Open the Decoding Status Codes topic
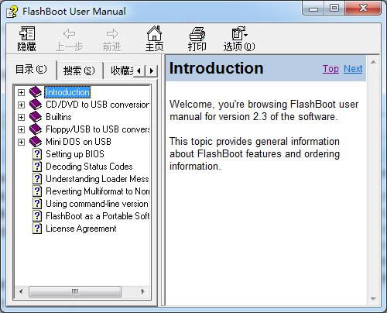 89,167
